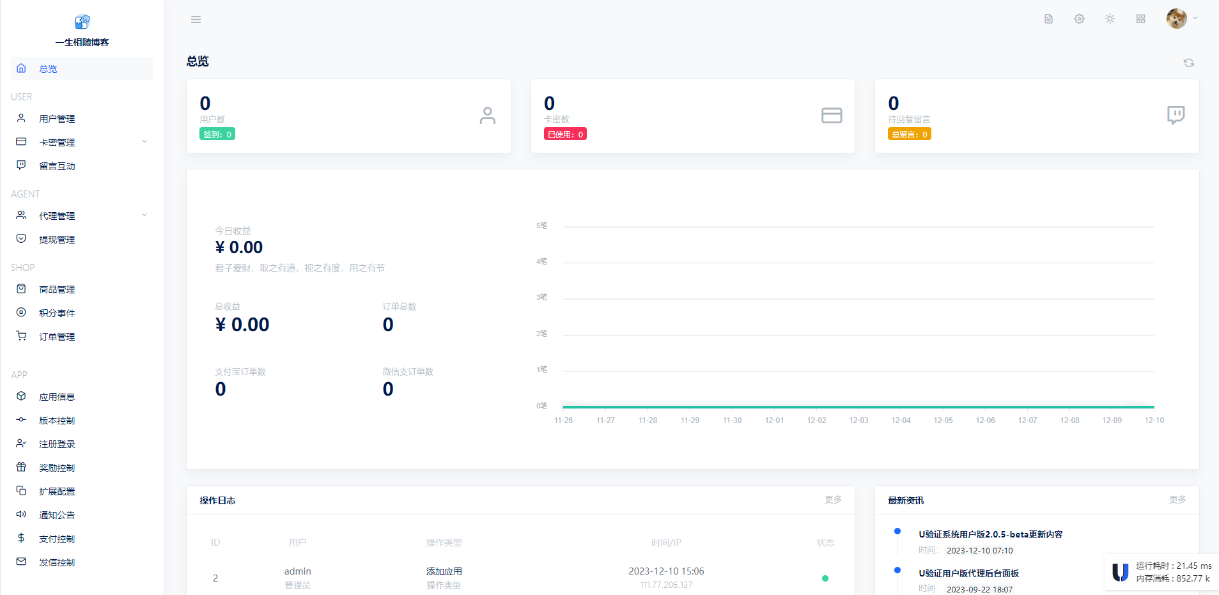Open the 发信控制 mail control icon

pos(20,562)
